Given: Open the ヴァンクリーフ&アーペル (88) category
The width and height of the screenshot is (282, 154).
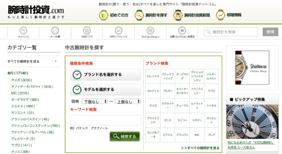Looking at the screenshot, I should 33,132.
